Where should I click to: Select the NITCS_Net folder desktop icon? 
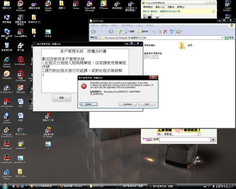(x=21, y=173)
